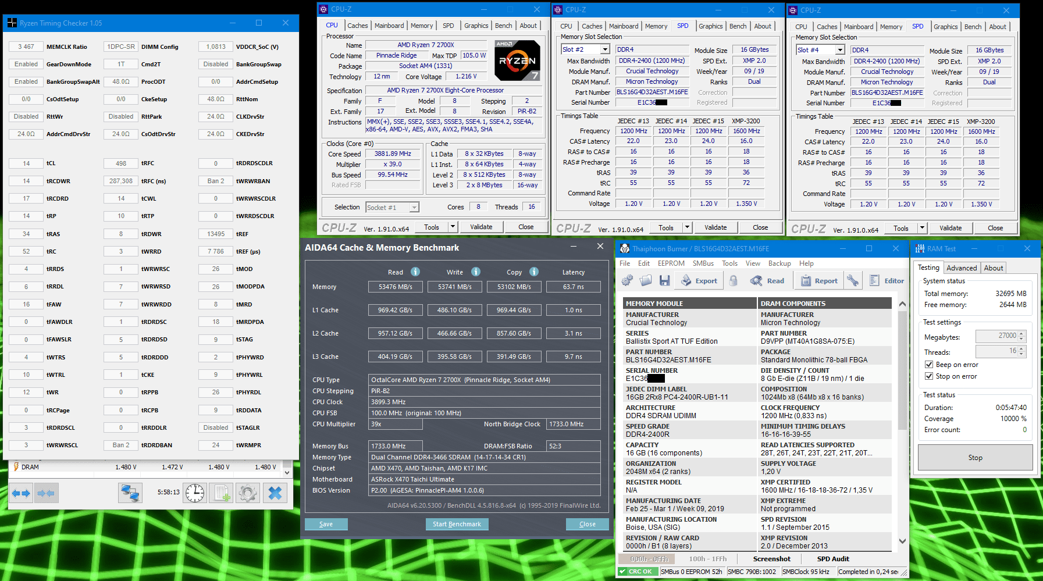Click the Thaiphoon Burner title bar icon

(x=625, y=248)
